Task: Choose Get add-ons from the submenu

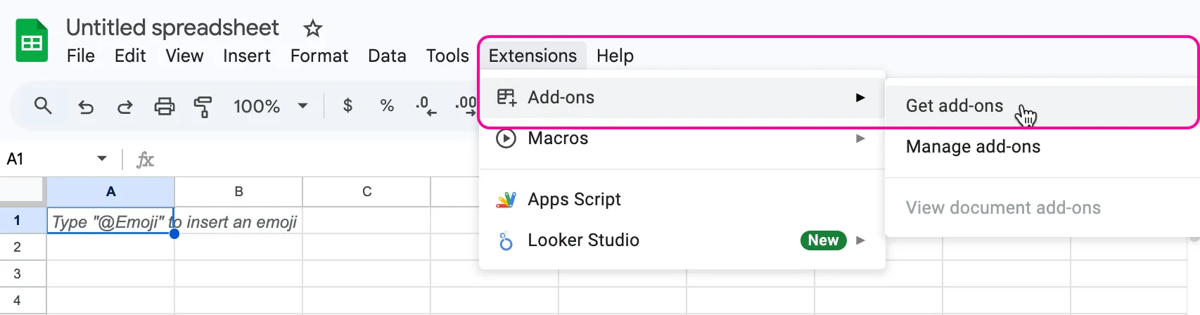Action: [954, 106]
